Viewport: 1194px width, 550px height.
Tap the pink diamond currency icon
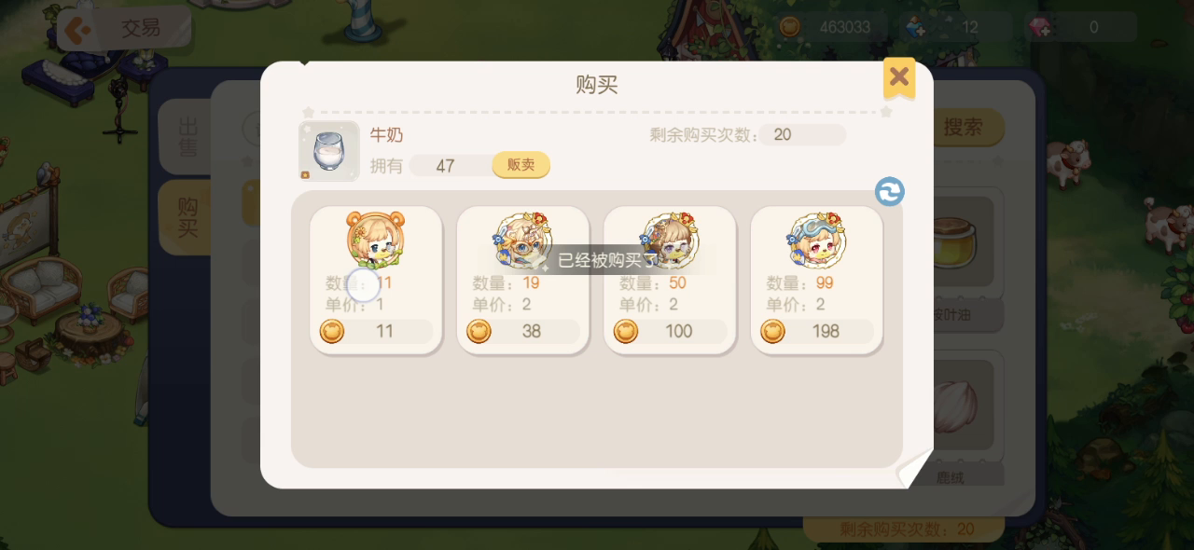coord(1039,28)
